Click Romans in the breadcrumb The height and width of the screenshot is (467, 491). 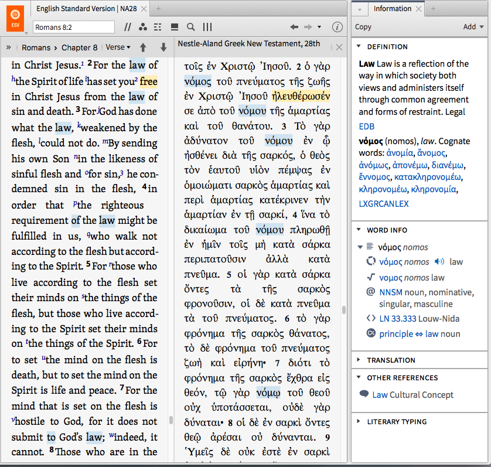(36, 47)
